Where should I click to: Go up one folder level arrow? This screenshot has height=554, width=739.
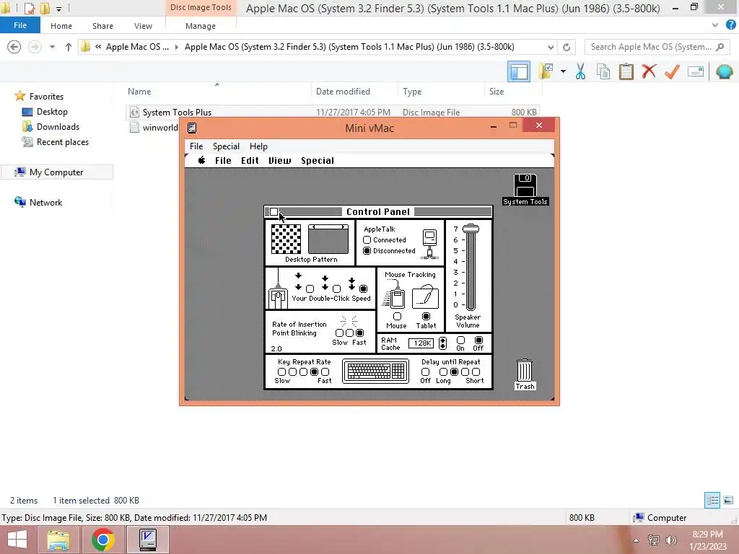[69, 47]
